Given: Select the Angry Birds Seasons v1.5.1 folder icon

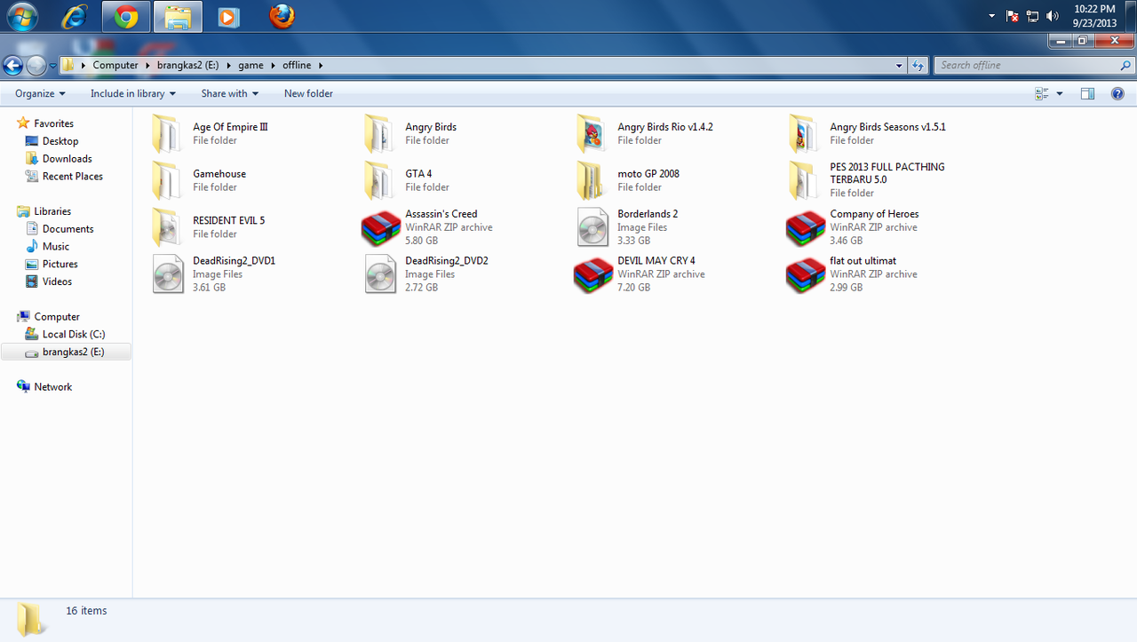Looking at the screenshot, I should [804, 134].
